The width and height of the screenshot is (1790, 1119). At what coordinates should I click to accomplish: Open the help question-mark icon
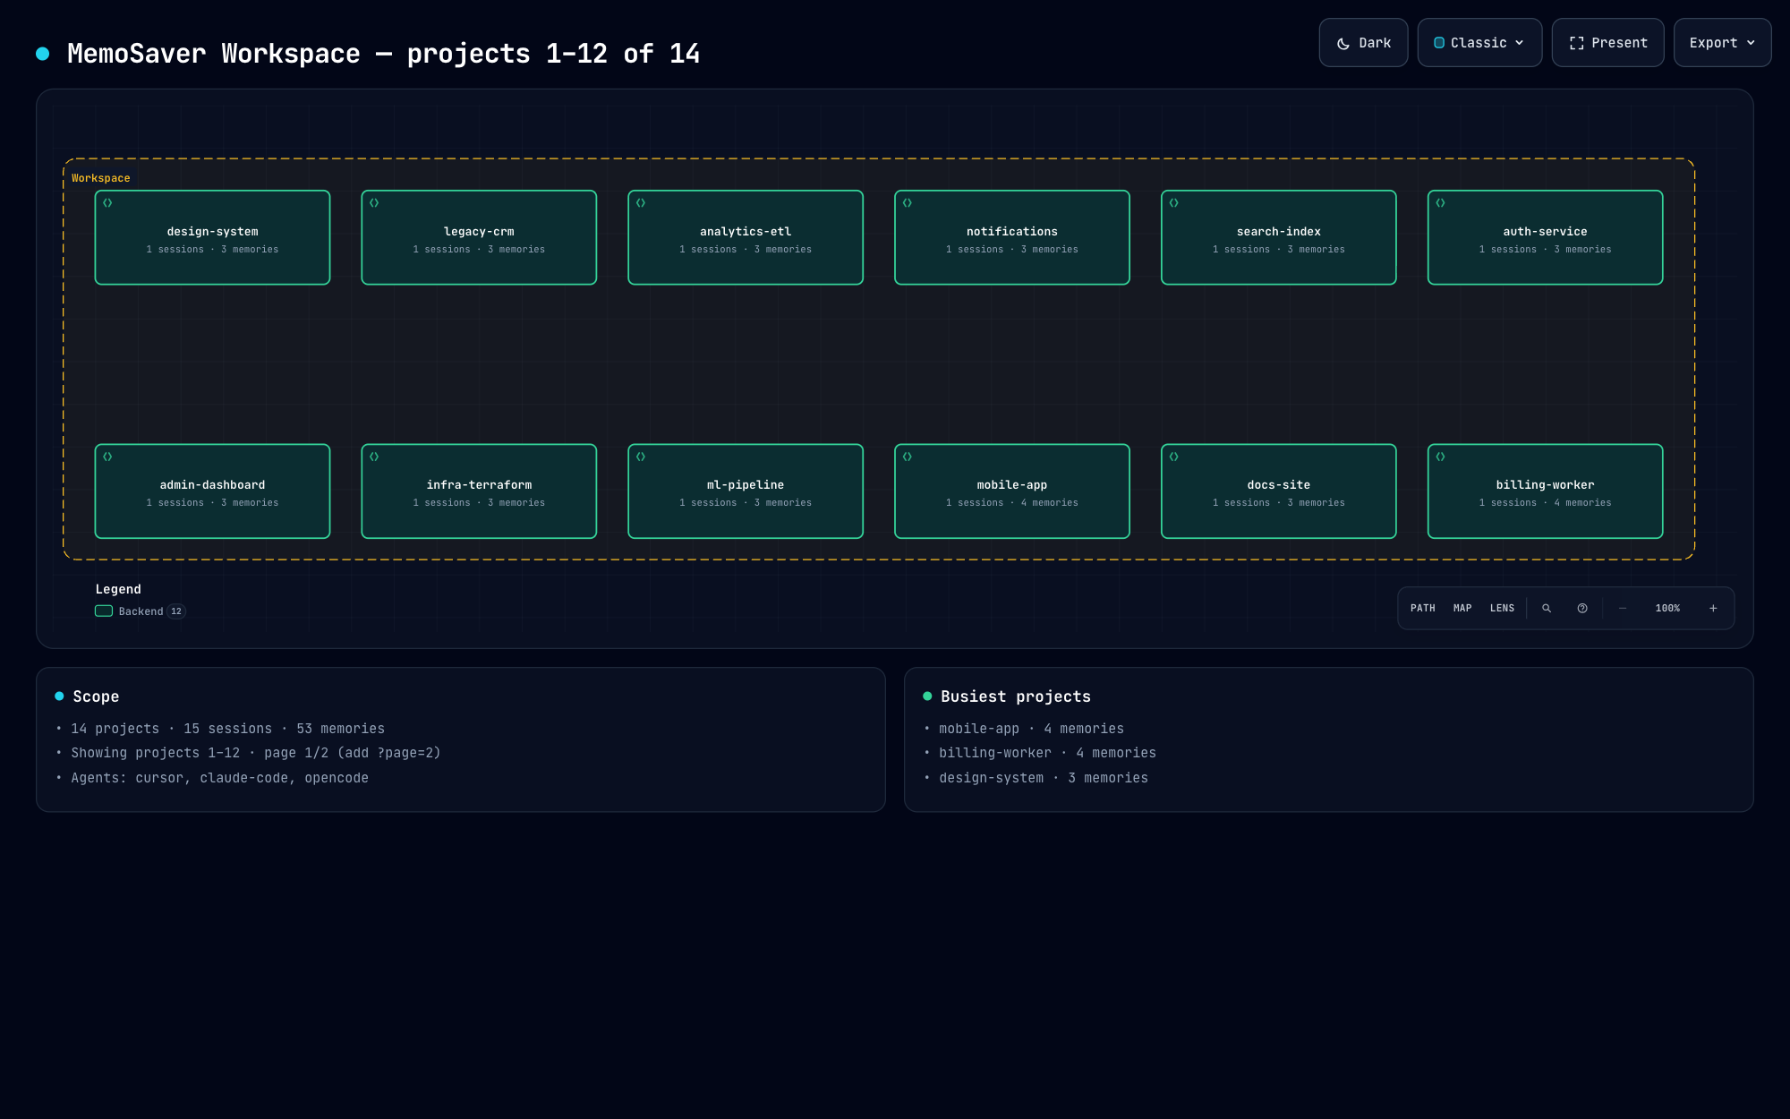pyautogui.click(x=1582, y=609)
